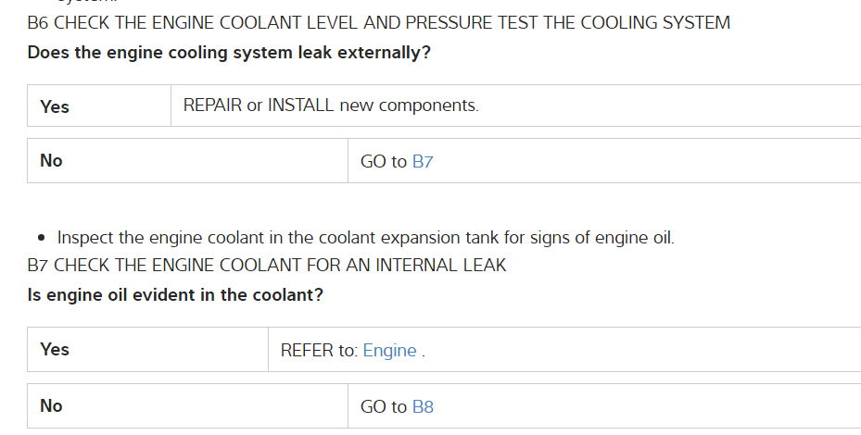The height and width of the screenshot is (435, 861).
Task: Open the B7 link in the No row
Action: coord(423,162)
